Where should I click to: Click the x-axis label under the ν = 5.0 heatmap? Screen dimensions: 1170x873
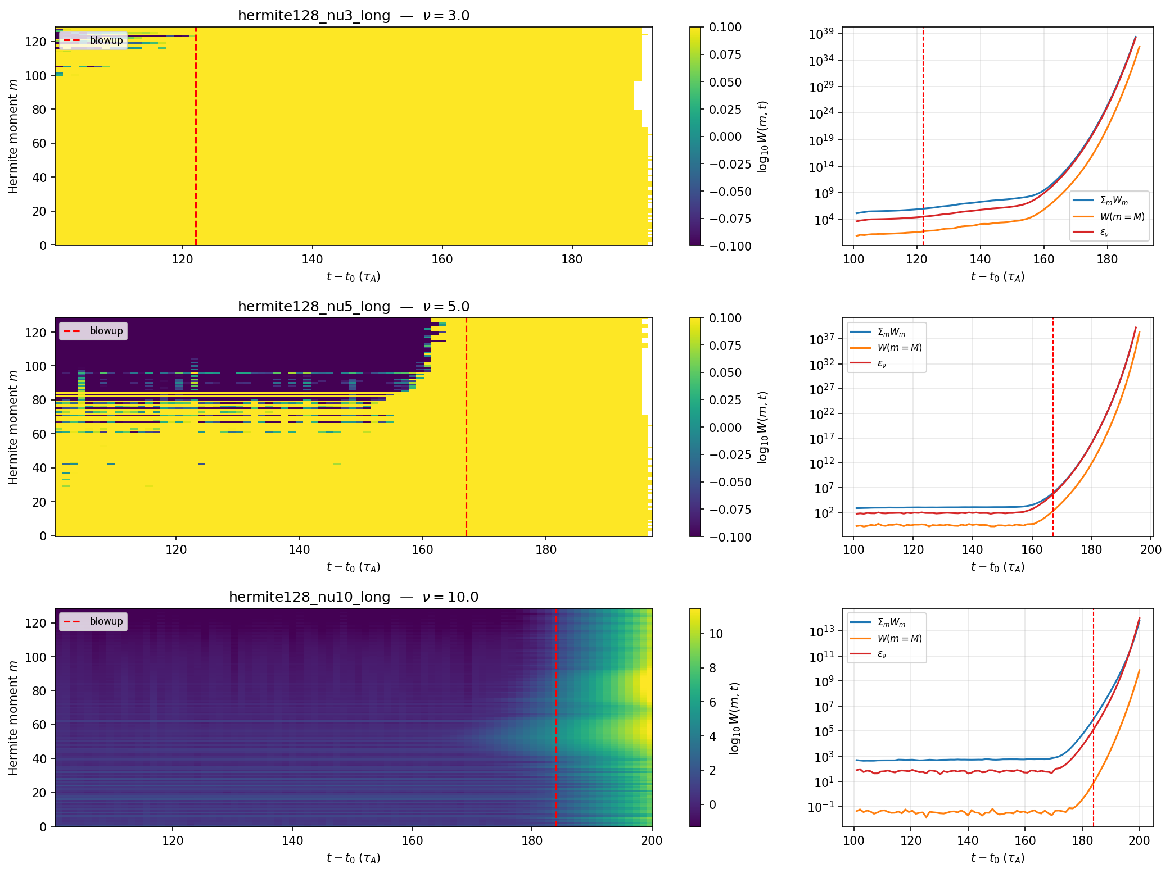[x=354, y=567]
